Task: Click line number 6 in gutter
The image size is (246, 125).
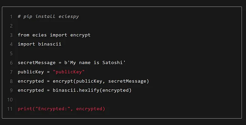Action: (x=11, y=63)
